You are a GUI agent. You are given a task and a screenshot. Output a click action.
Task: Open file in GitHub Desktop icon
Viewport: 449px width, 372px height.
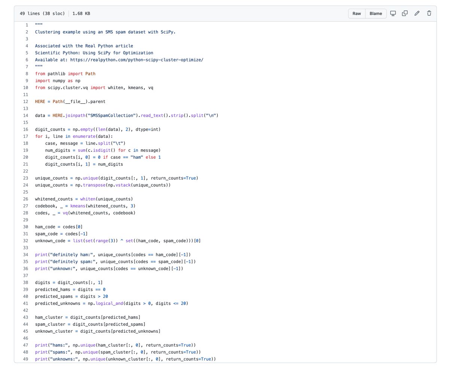[393, 13]
